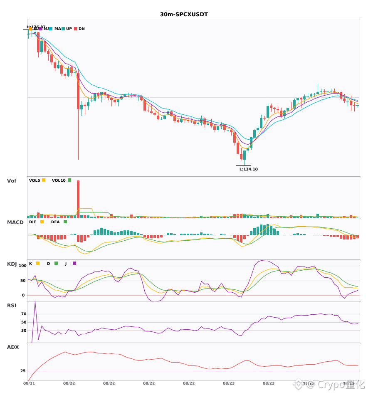Click the 08/21 date axis label
368x395 pixels.
click(x=29, y=383)
